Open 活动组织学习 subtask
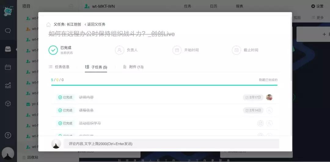330x162 pixels. [90, 123]
